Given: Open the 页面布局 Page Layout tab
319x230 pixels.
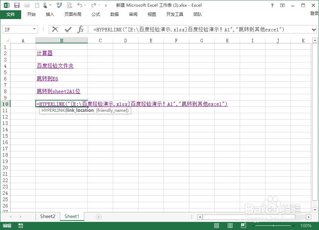Looking at the screenshot, I should pos(73,14).
